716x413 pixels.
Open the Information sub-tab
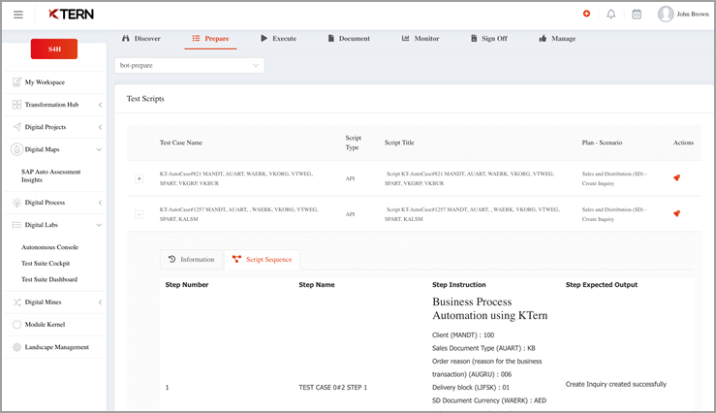(191, 260)
